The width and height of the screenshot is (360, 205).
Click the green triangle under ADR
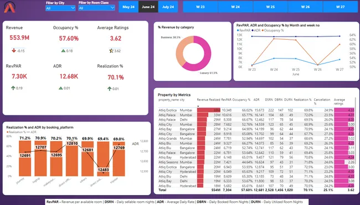click(x=61, y=88)
